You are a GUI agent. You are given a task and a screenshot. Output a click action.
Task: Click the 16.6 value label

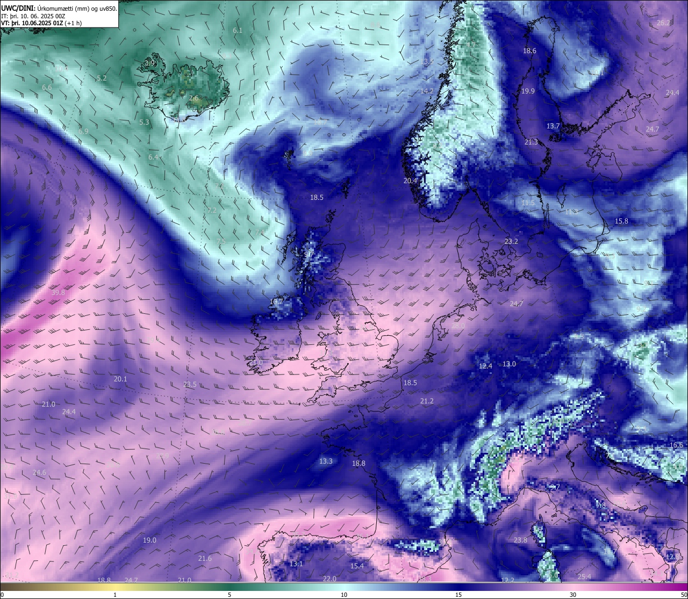click(x=676, y=445)
